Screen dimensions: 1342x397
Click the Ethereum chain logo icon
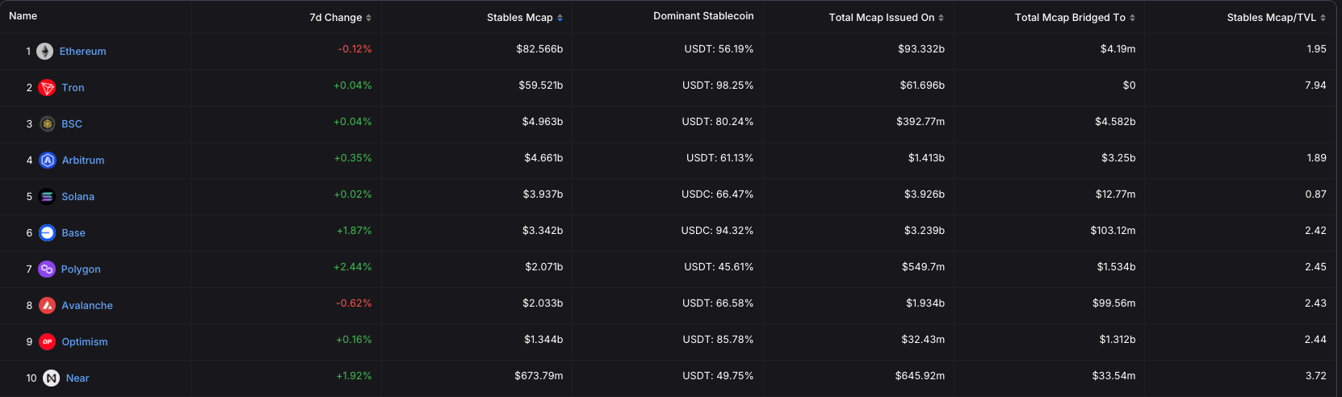(x=45, y=51)
